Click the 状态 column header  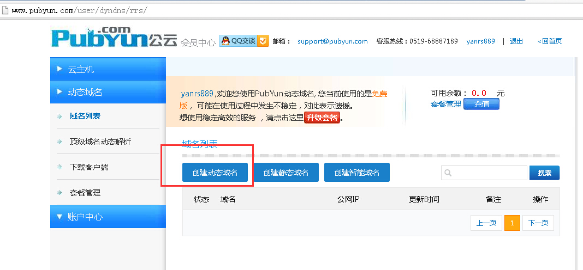coord(201,199)
